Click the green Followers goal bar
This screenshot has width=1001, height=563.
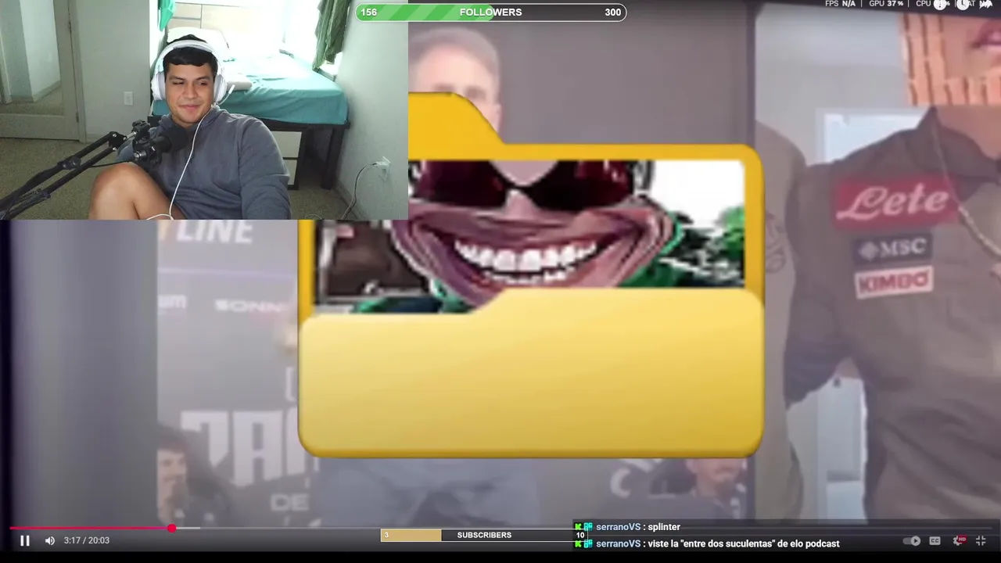click(x=491, y=12)
